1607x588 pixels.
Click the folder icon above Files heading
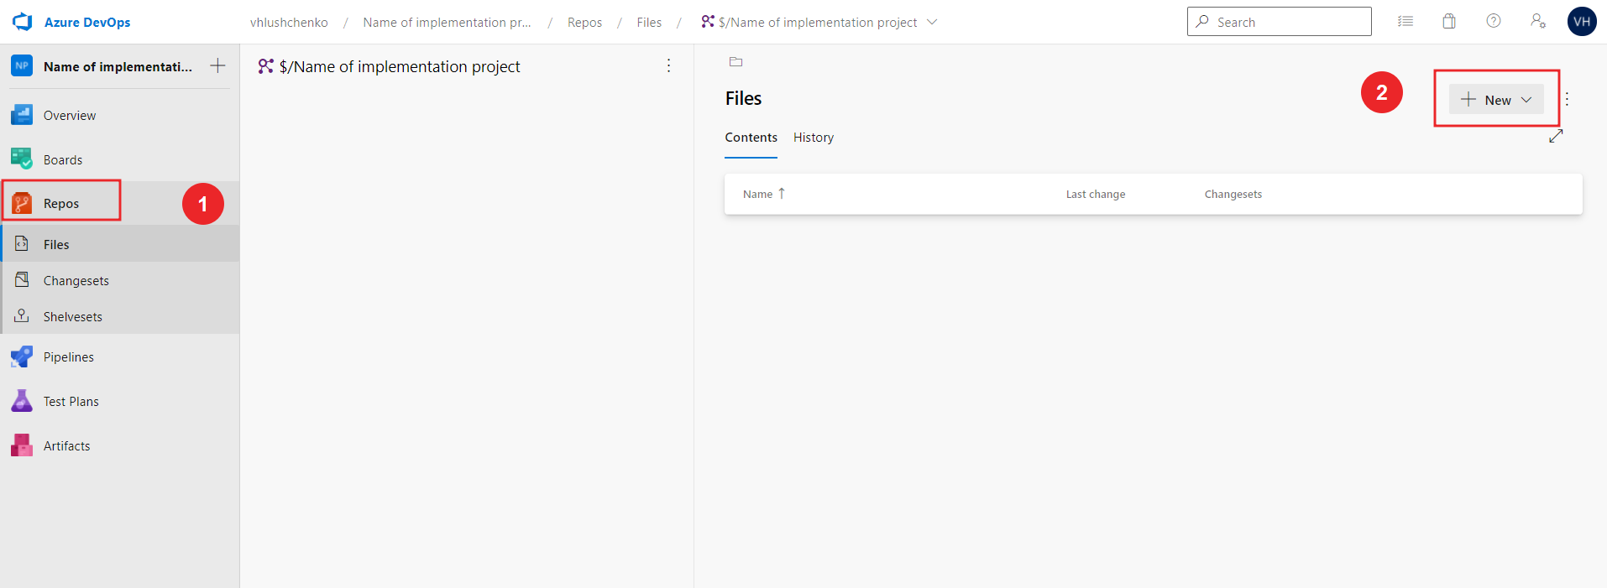736,61
